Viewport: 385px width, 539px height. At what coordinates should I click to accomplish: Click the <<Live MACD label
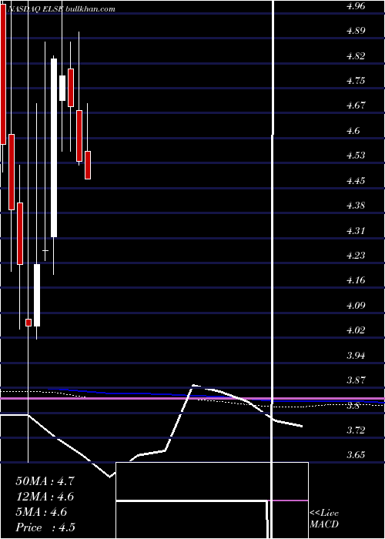tap(324, 519)
